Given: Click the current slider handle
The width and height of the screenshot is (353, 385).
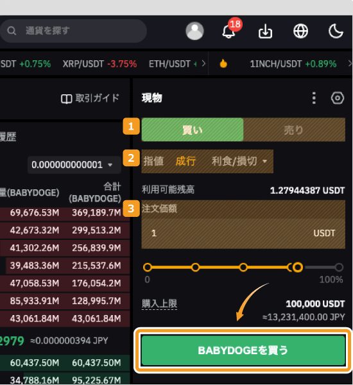Looking at the screenshot, I should (298, 267).
